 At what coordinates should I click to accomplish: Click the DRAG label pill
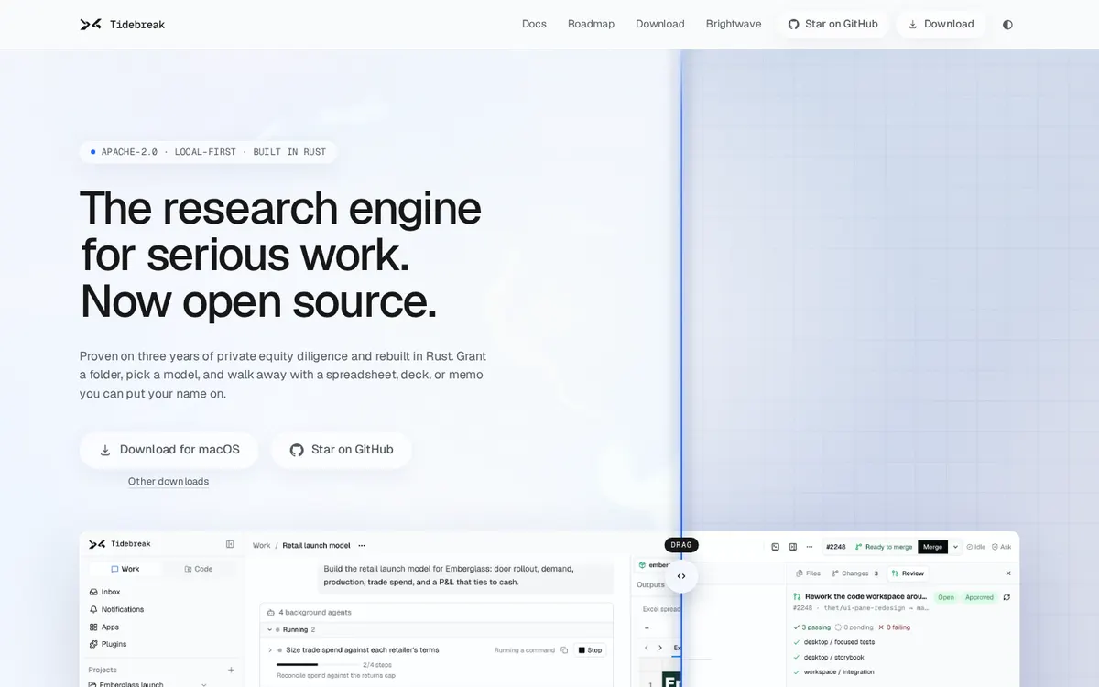681,545
